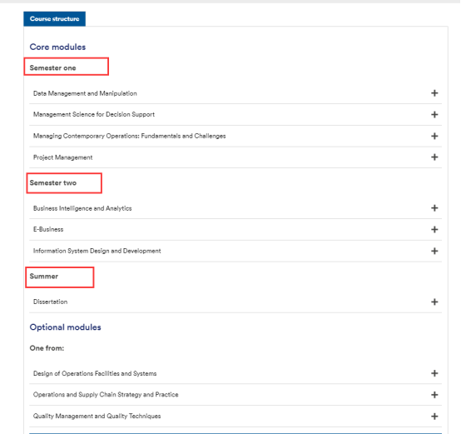Expand the E-Business module title

(x=48, y=229)
